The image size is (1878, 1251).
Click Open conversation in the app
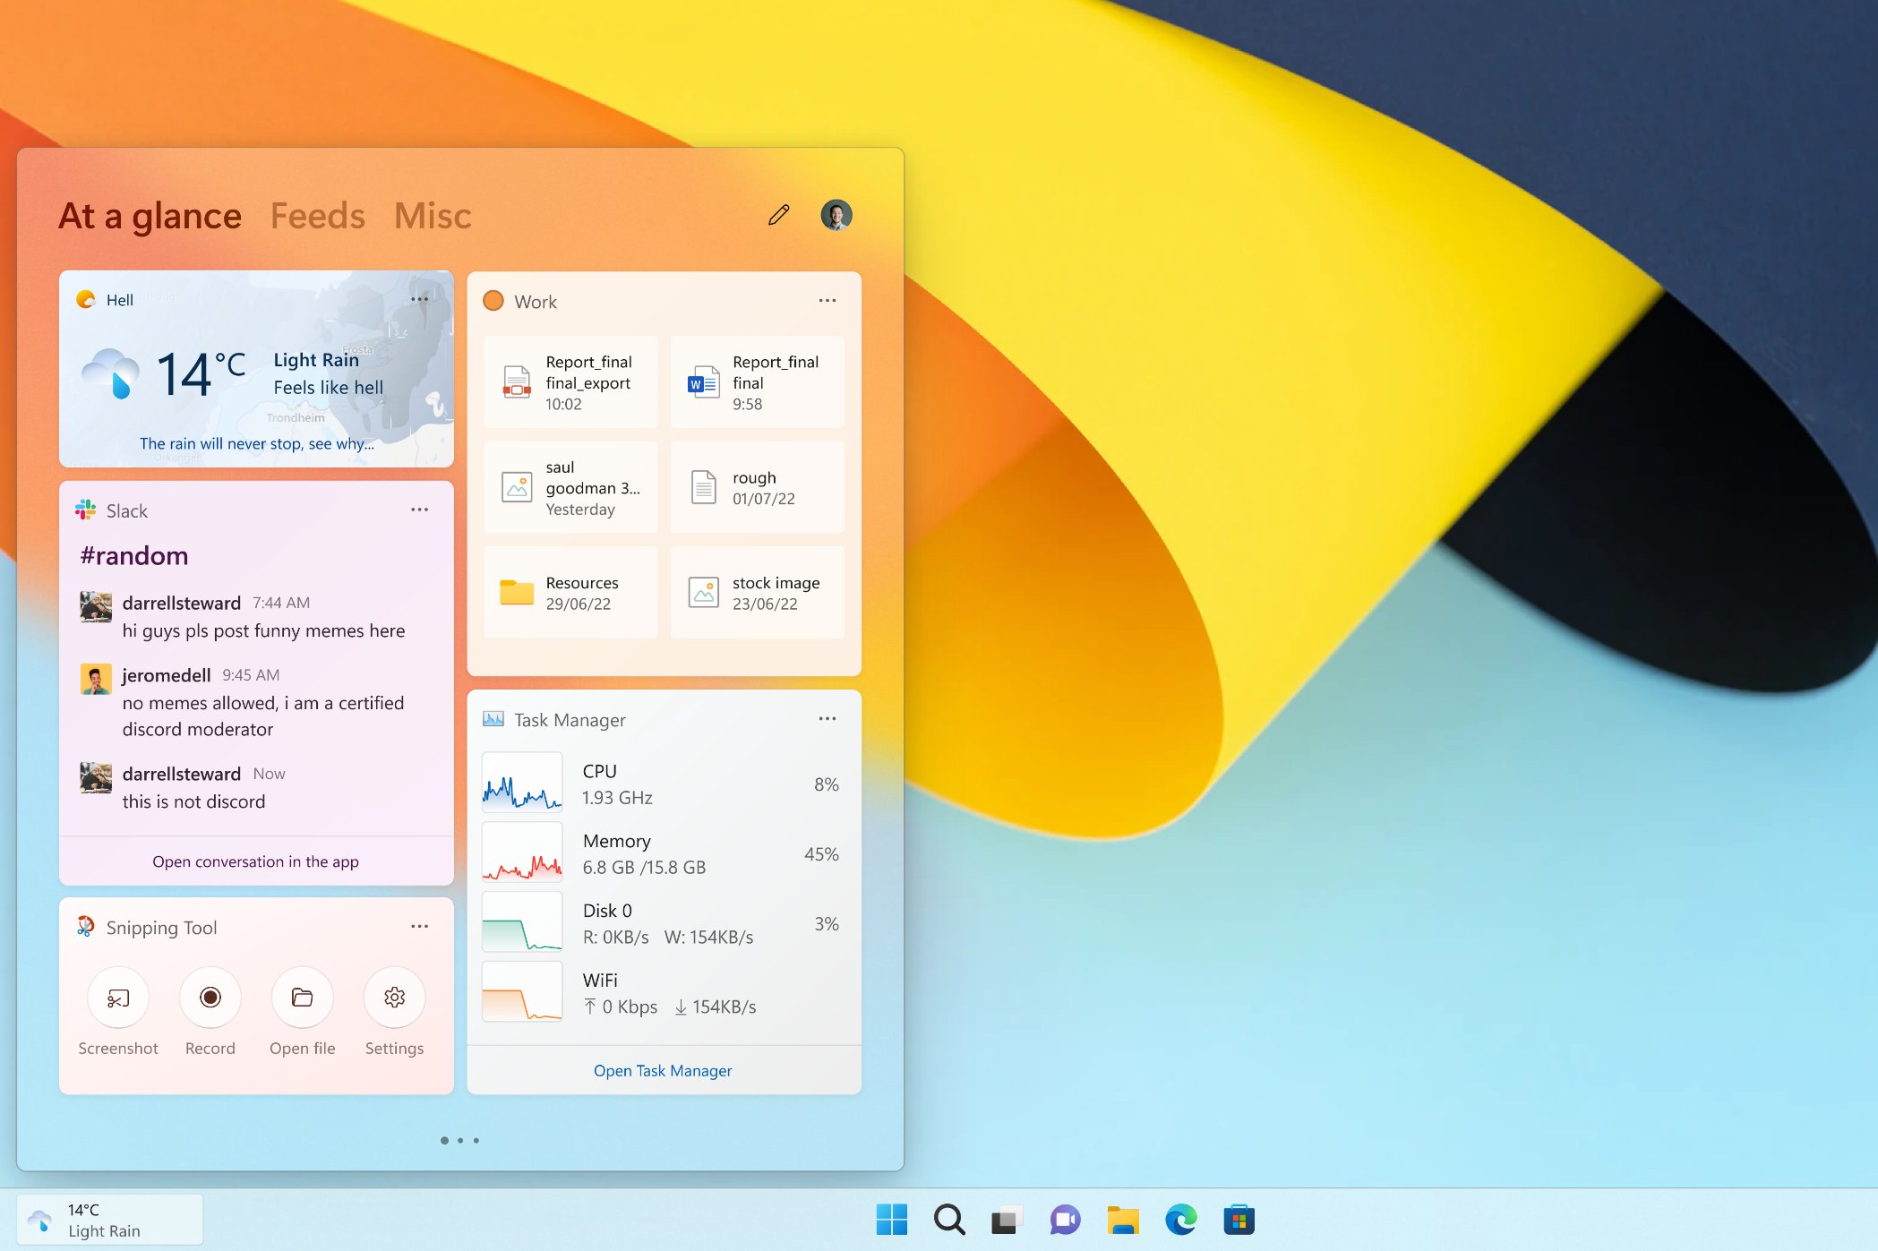point(255,861)
